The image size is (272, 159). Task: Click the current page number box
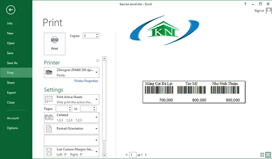click(133, 155)
